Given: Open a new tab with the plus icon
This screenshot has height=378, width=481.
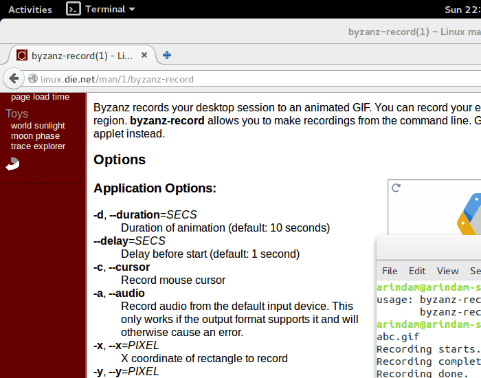Looking at the screenshot, I should [x=167, y=55].
